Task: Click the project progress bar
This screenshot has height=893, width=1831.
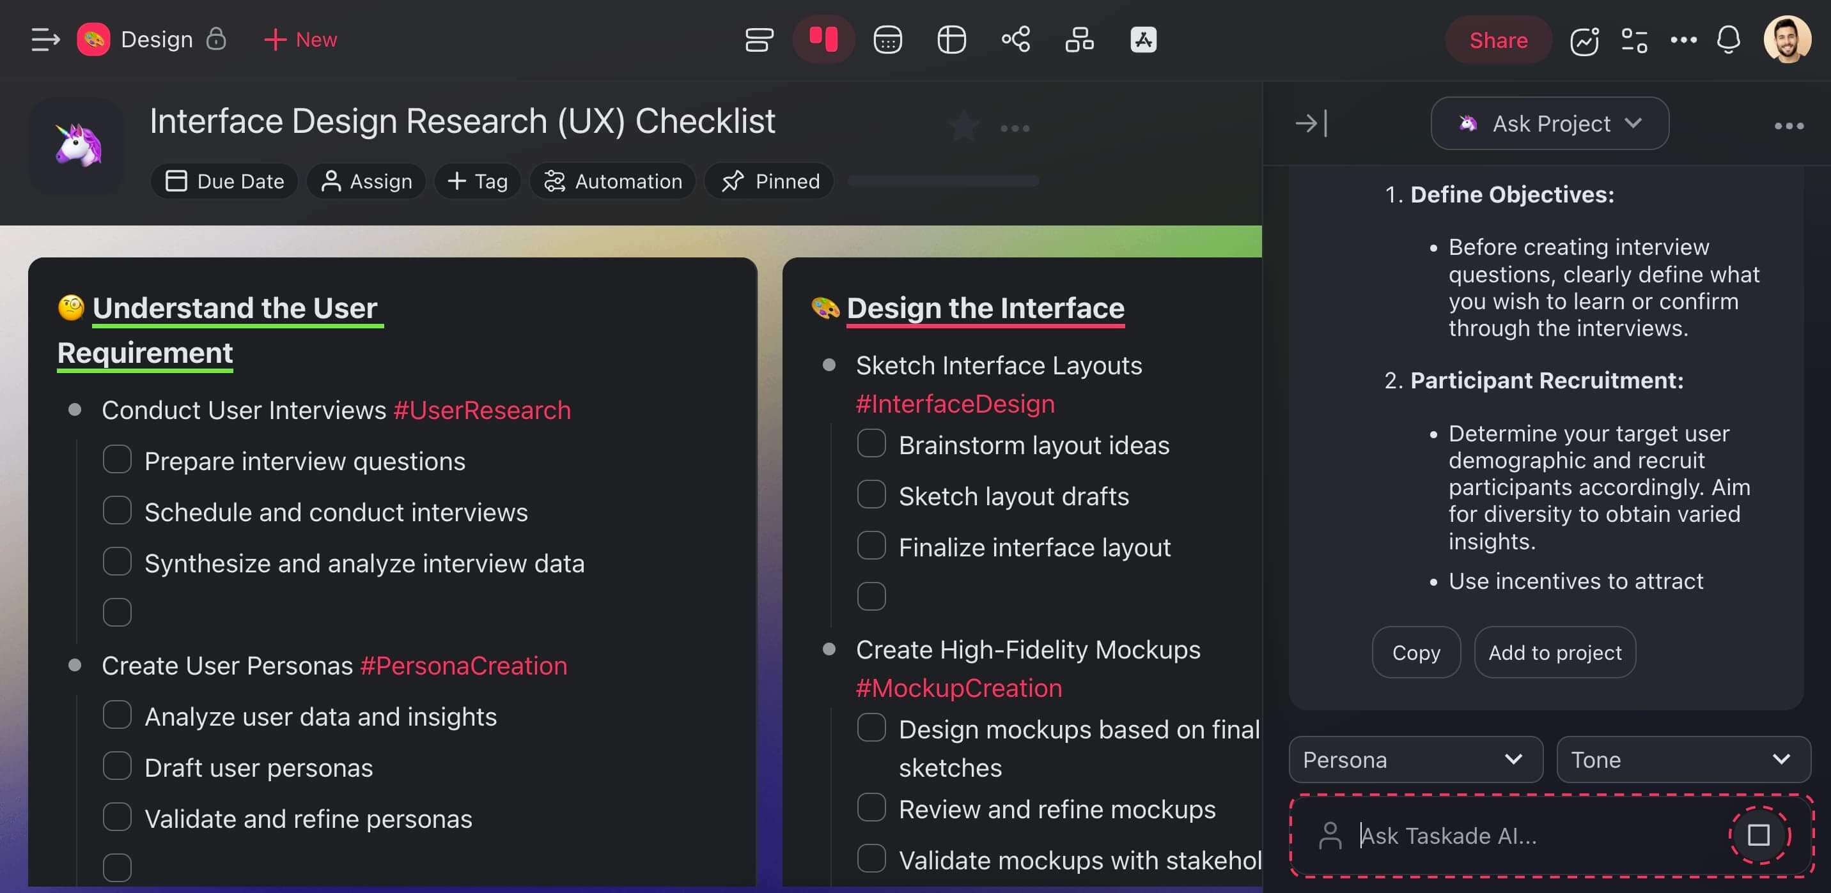Action: [943, 181]
